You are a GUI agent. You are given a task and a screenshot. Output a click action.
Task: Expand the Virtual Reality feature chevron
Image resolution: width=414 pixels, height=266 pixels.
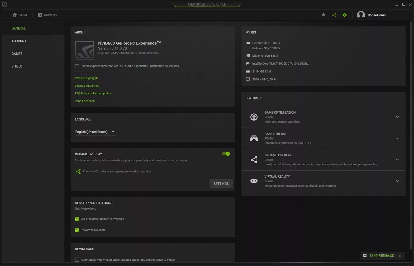click(397, 181)
